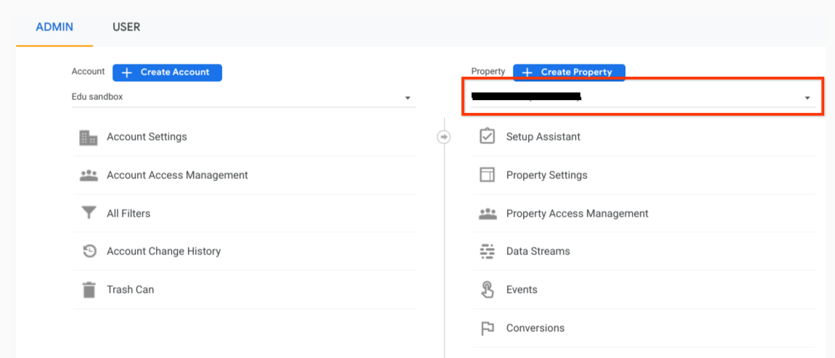Click the Account Change History clock icon
This screenshot has height=358, width=835.
89,251
